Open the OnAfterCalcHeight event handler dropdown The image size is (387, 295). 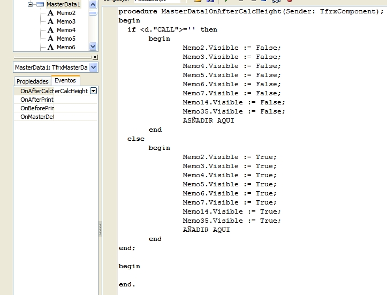pyautogui.click(x=93, y=91)
